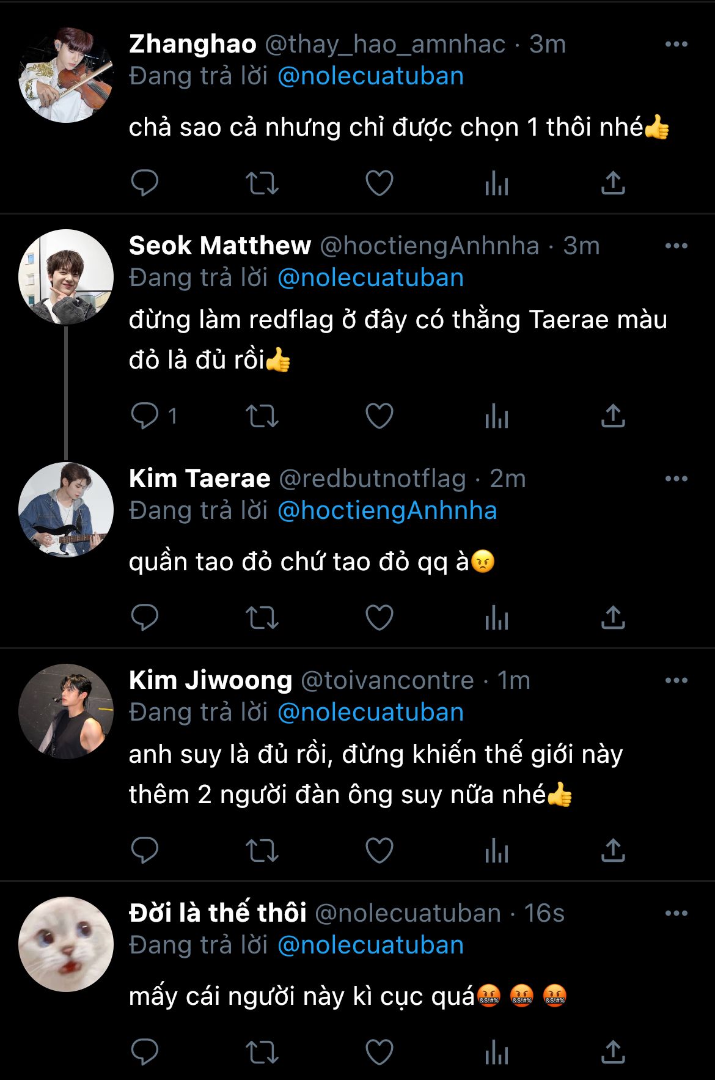Open more options on Kim Jiwoong's tweet

(x=676, y=680)
